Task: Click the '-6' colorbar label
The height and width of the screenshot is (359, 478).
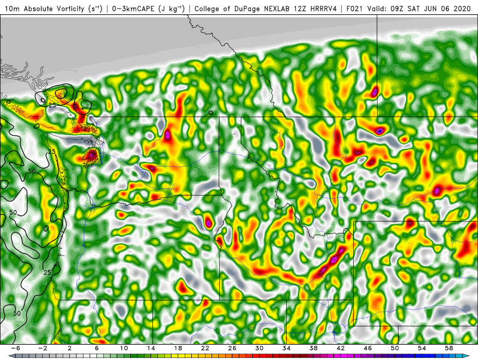Action: click(16, 348)
